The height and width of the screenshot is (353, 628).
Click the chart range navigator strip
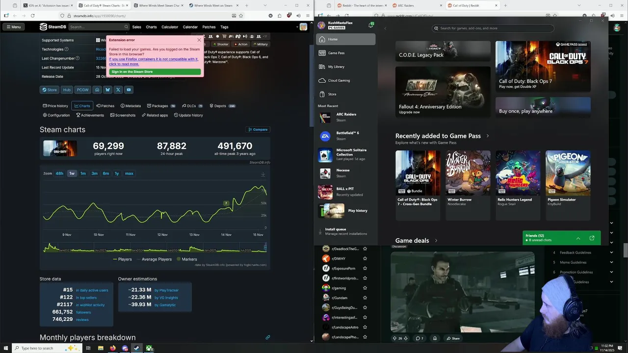pos(155,248)
